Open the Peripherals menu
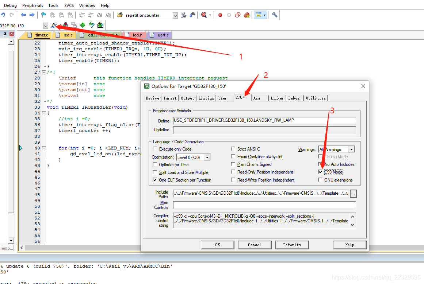This screenshot has width=424, height=284. click(x=33, y=5)
